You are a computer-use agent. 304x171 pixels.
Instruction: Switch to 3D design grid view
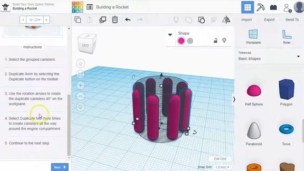[247, 7]
